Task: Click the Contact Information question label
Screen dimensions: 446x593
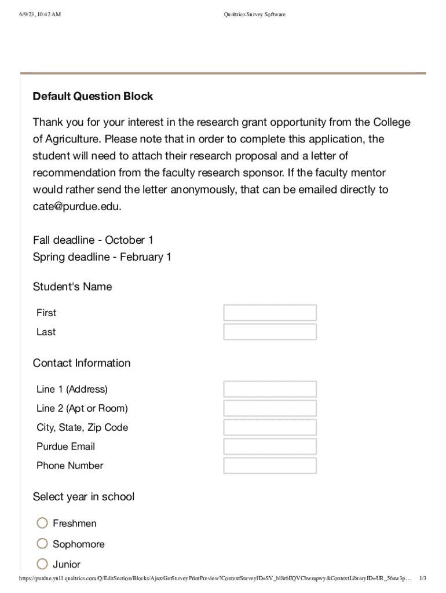Action: tap(82, 363)
